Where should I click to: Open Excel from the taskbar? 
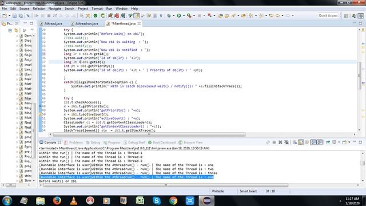(x=140, y=201)
